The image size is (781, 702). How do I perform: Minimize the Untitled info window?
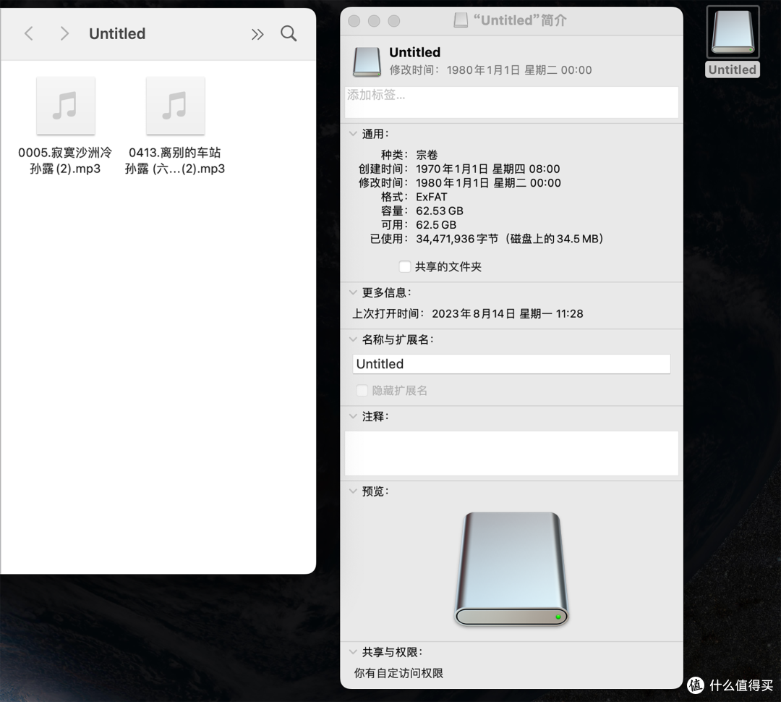point(374,21)
